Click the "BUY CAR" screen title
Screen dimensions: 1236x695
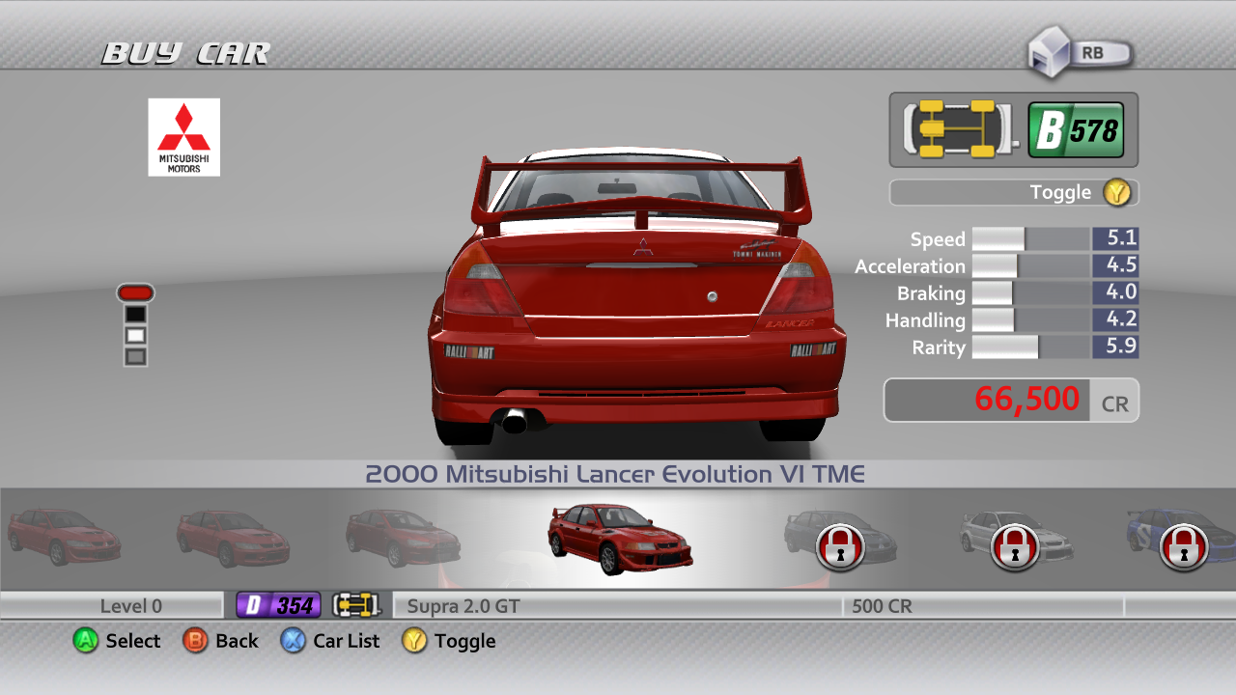(x=185, y=53)
